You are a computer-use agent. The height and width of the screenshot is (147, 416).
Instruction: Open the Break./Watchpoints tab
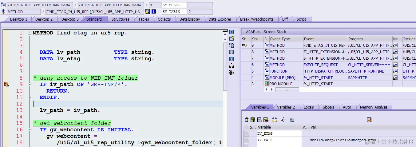[256, 19]
